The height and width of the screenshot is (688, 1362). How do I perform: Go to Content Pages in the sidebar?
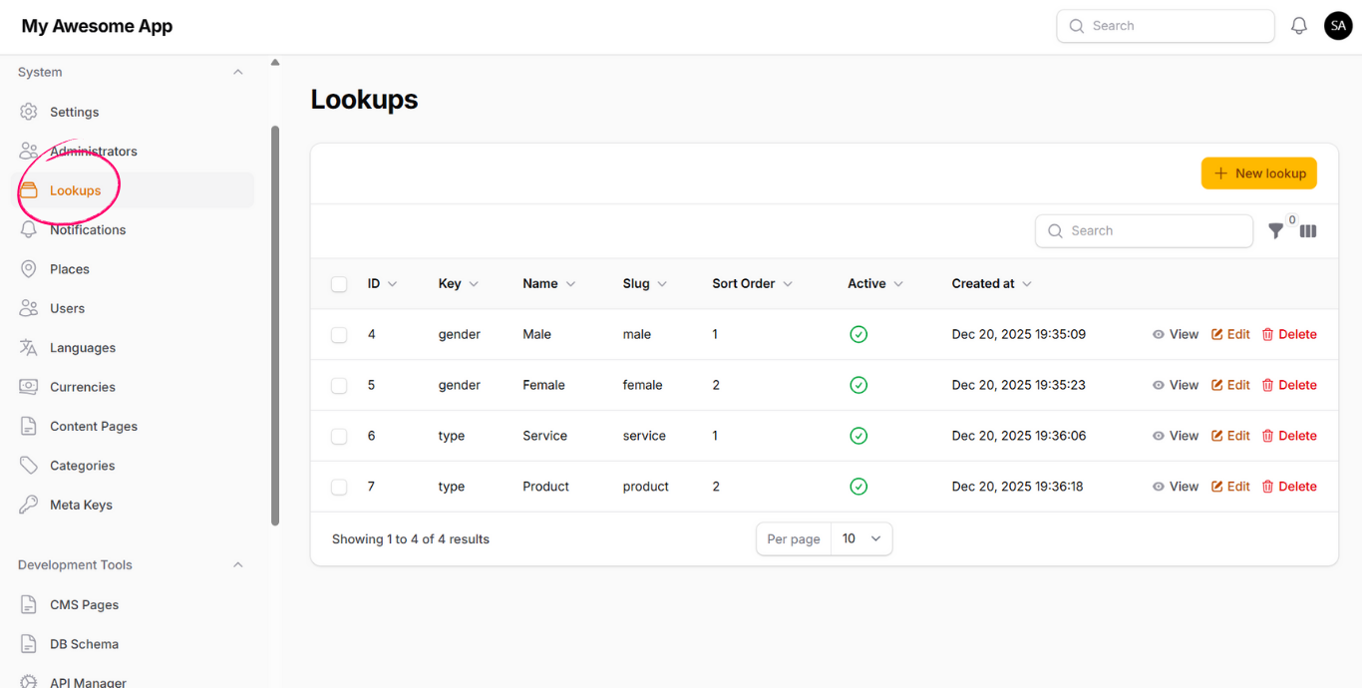[x=94, y=427]
